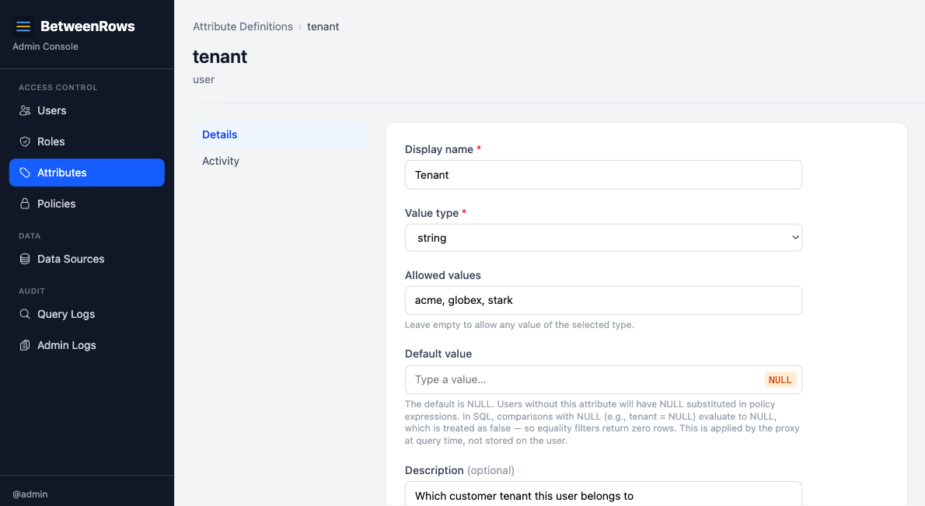Click the 'user' subtitle under tenant

204,79
